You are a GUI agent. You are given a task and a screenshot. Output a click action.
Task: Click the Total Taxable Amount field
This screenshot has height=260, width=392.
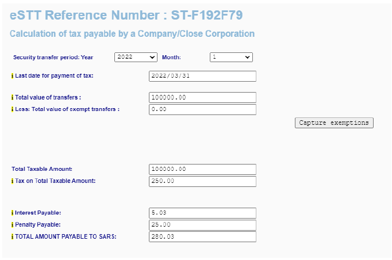(202, 170)
